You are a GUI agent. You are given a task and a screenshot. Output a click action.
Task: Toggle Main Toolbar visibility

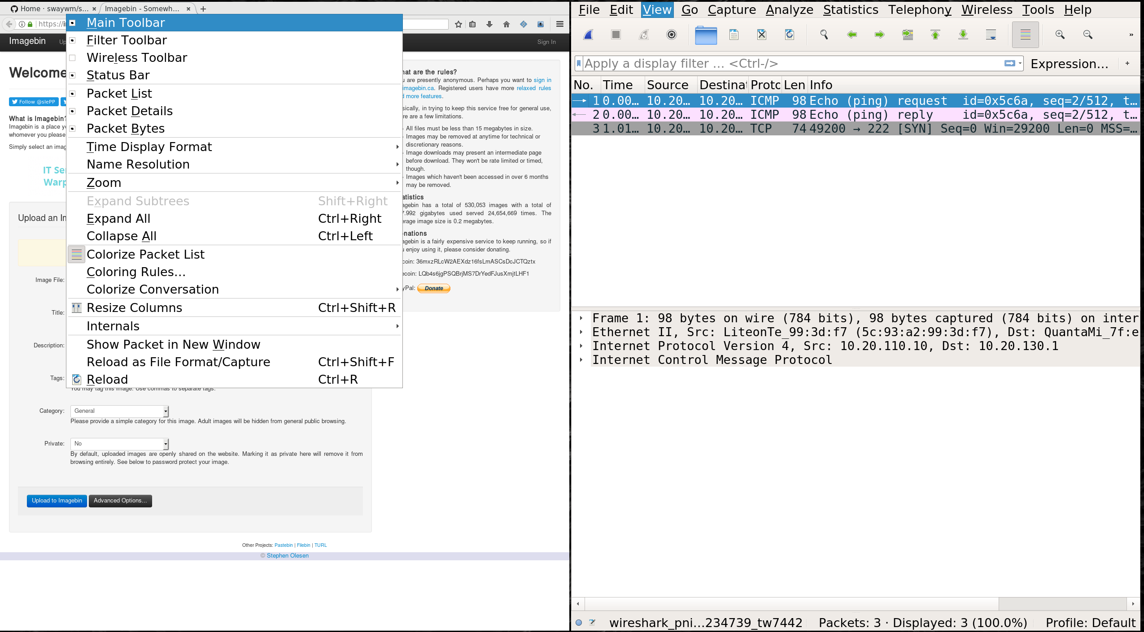(234, 22)
